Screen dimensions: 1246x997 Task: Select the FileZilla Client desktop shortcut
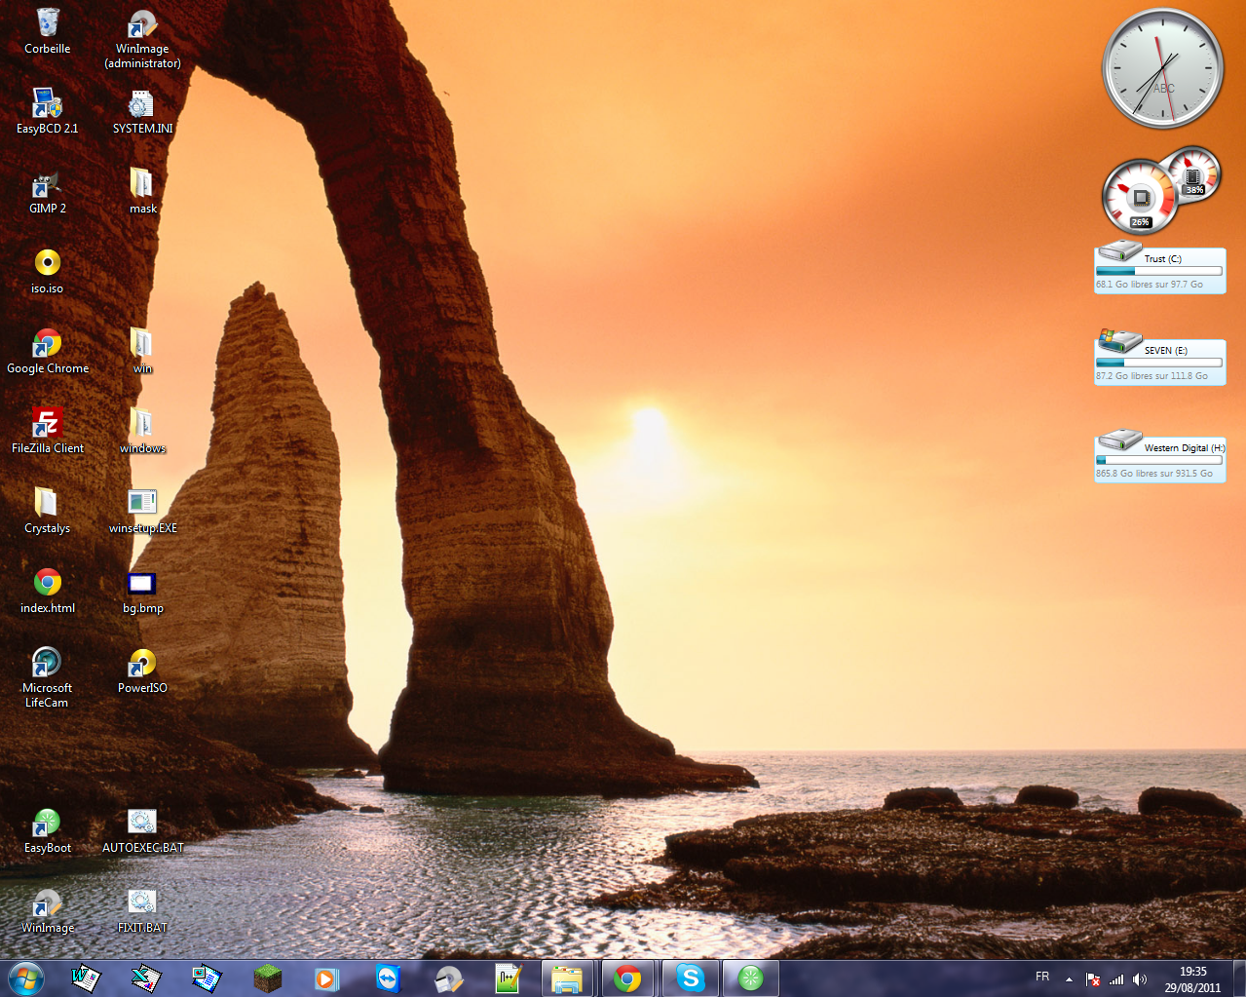click(x=47, y=431)
